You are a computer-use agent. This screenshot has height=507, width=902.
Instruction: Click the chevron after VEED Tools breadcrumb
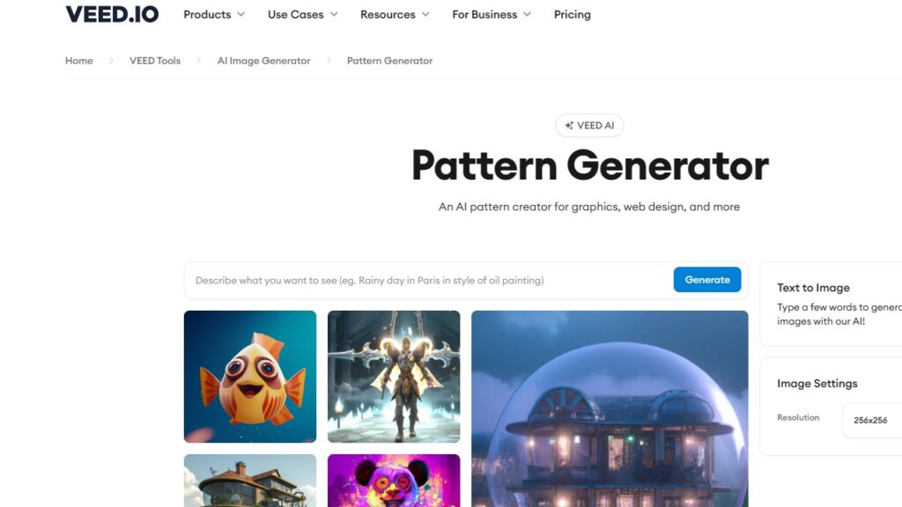pyautogui.click(x=198, y=61)
